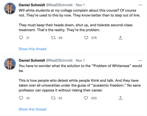Open the profile picture on second tweet
The image size is (147, 116).
(10, 64)
